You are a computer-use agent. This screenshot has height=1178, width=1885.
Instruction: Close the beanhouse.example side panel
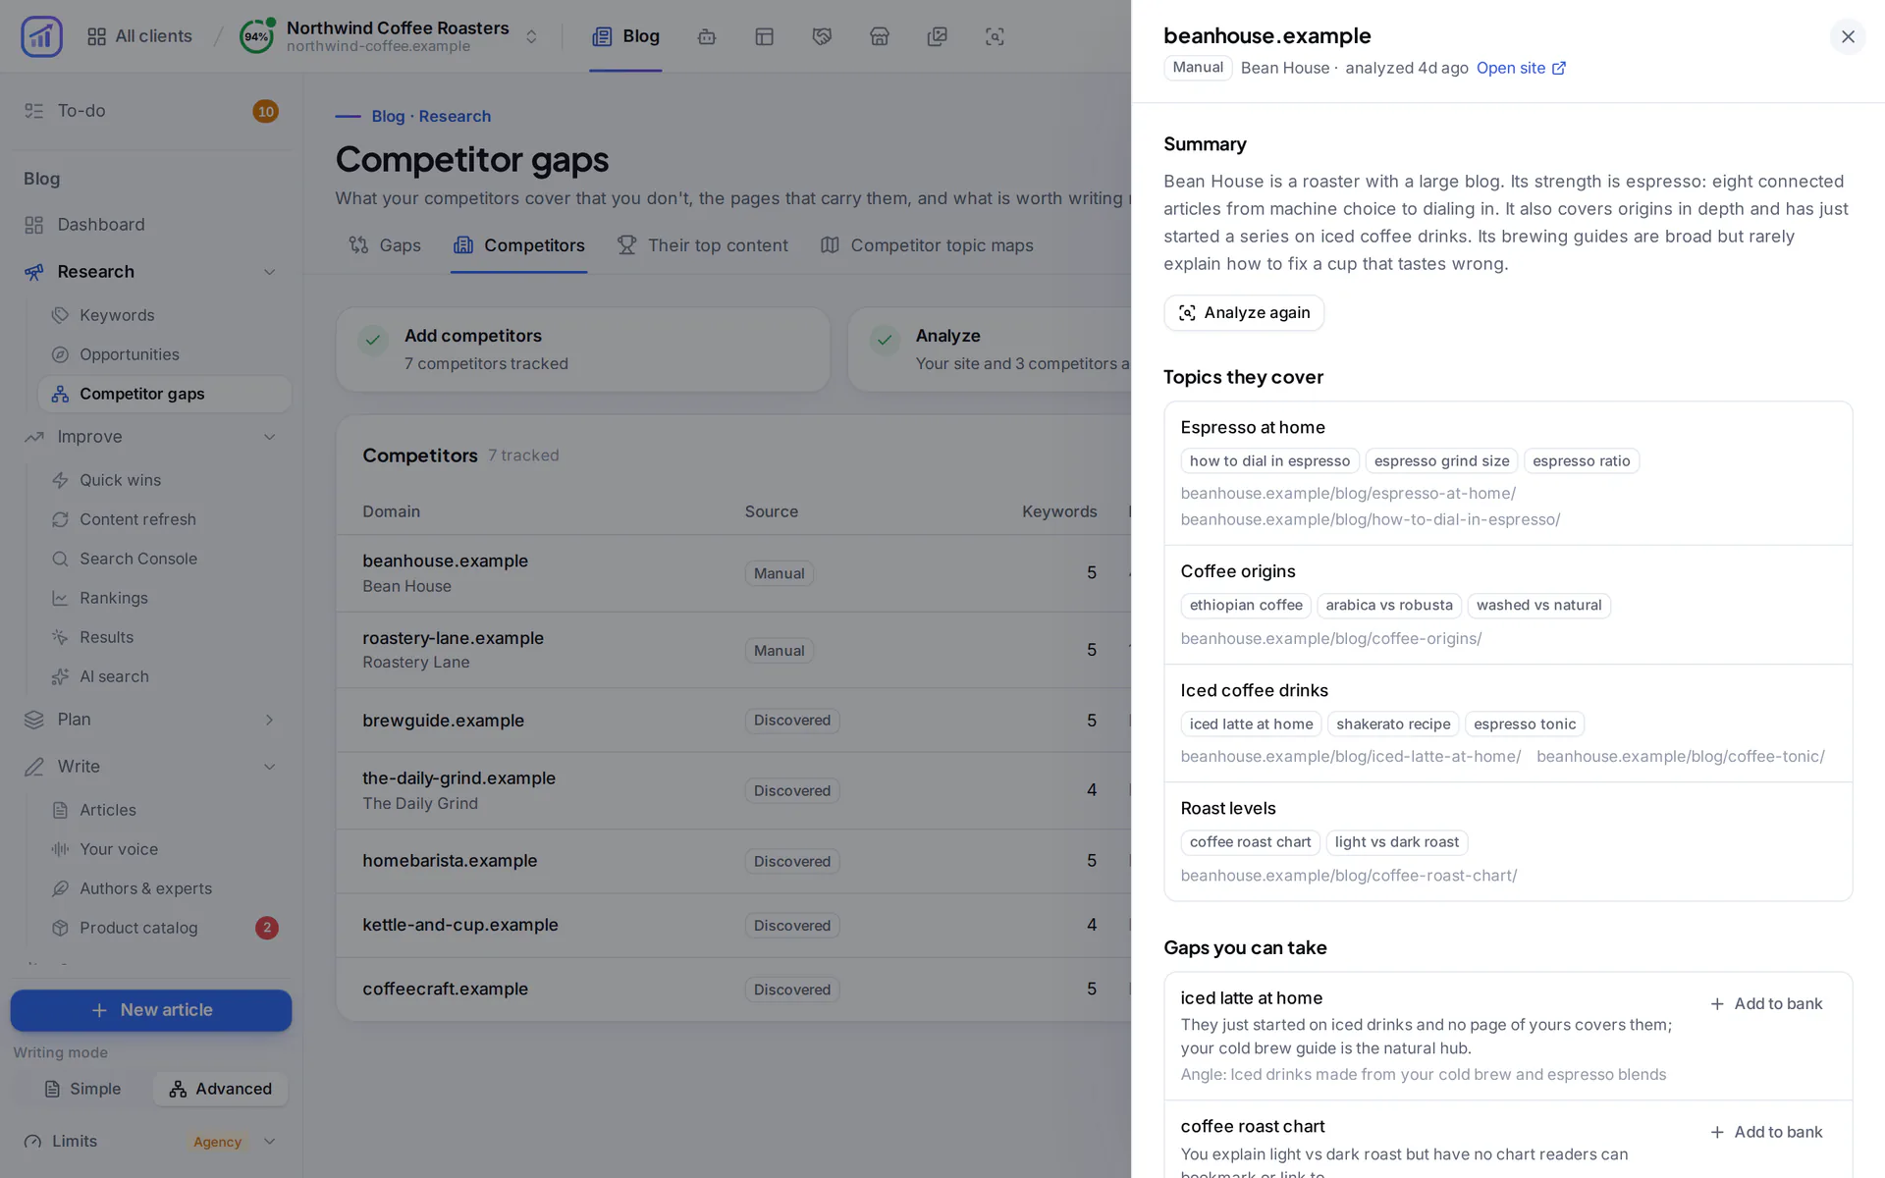(1848, 36)
